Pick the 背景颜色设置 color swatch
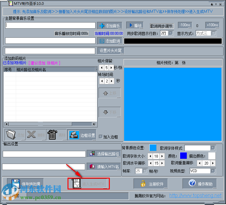This screenshot has height=205, width=226. (153, 148)
